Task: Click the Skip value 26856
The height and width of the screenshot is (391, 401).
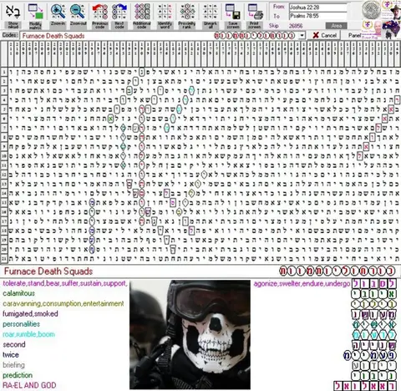Action: coord(296,26)
